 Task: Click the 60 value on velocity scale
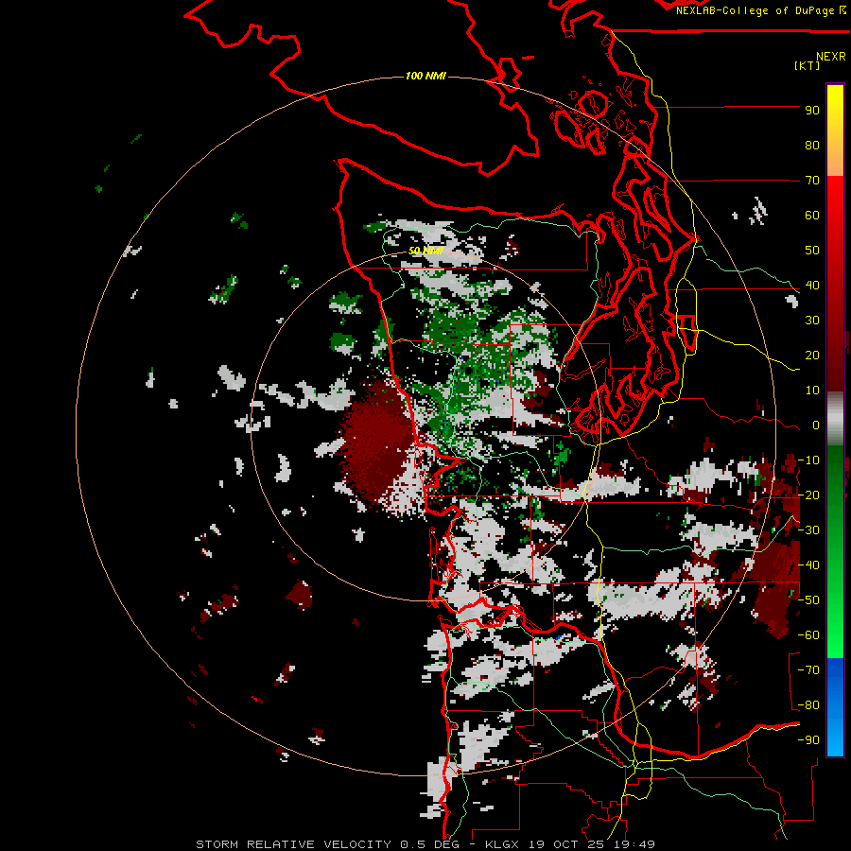tap(812, 215)
